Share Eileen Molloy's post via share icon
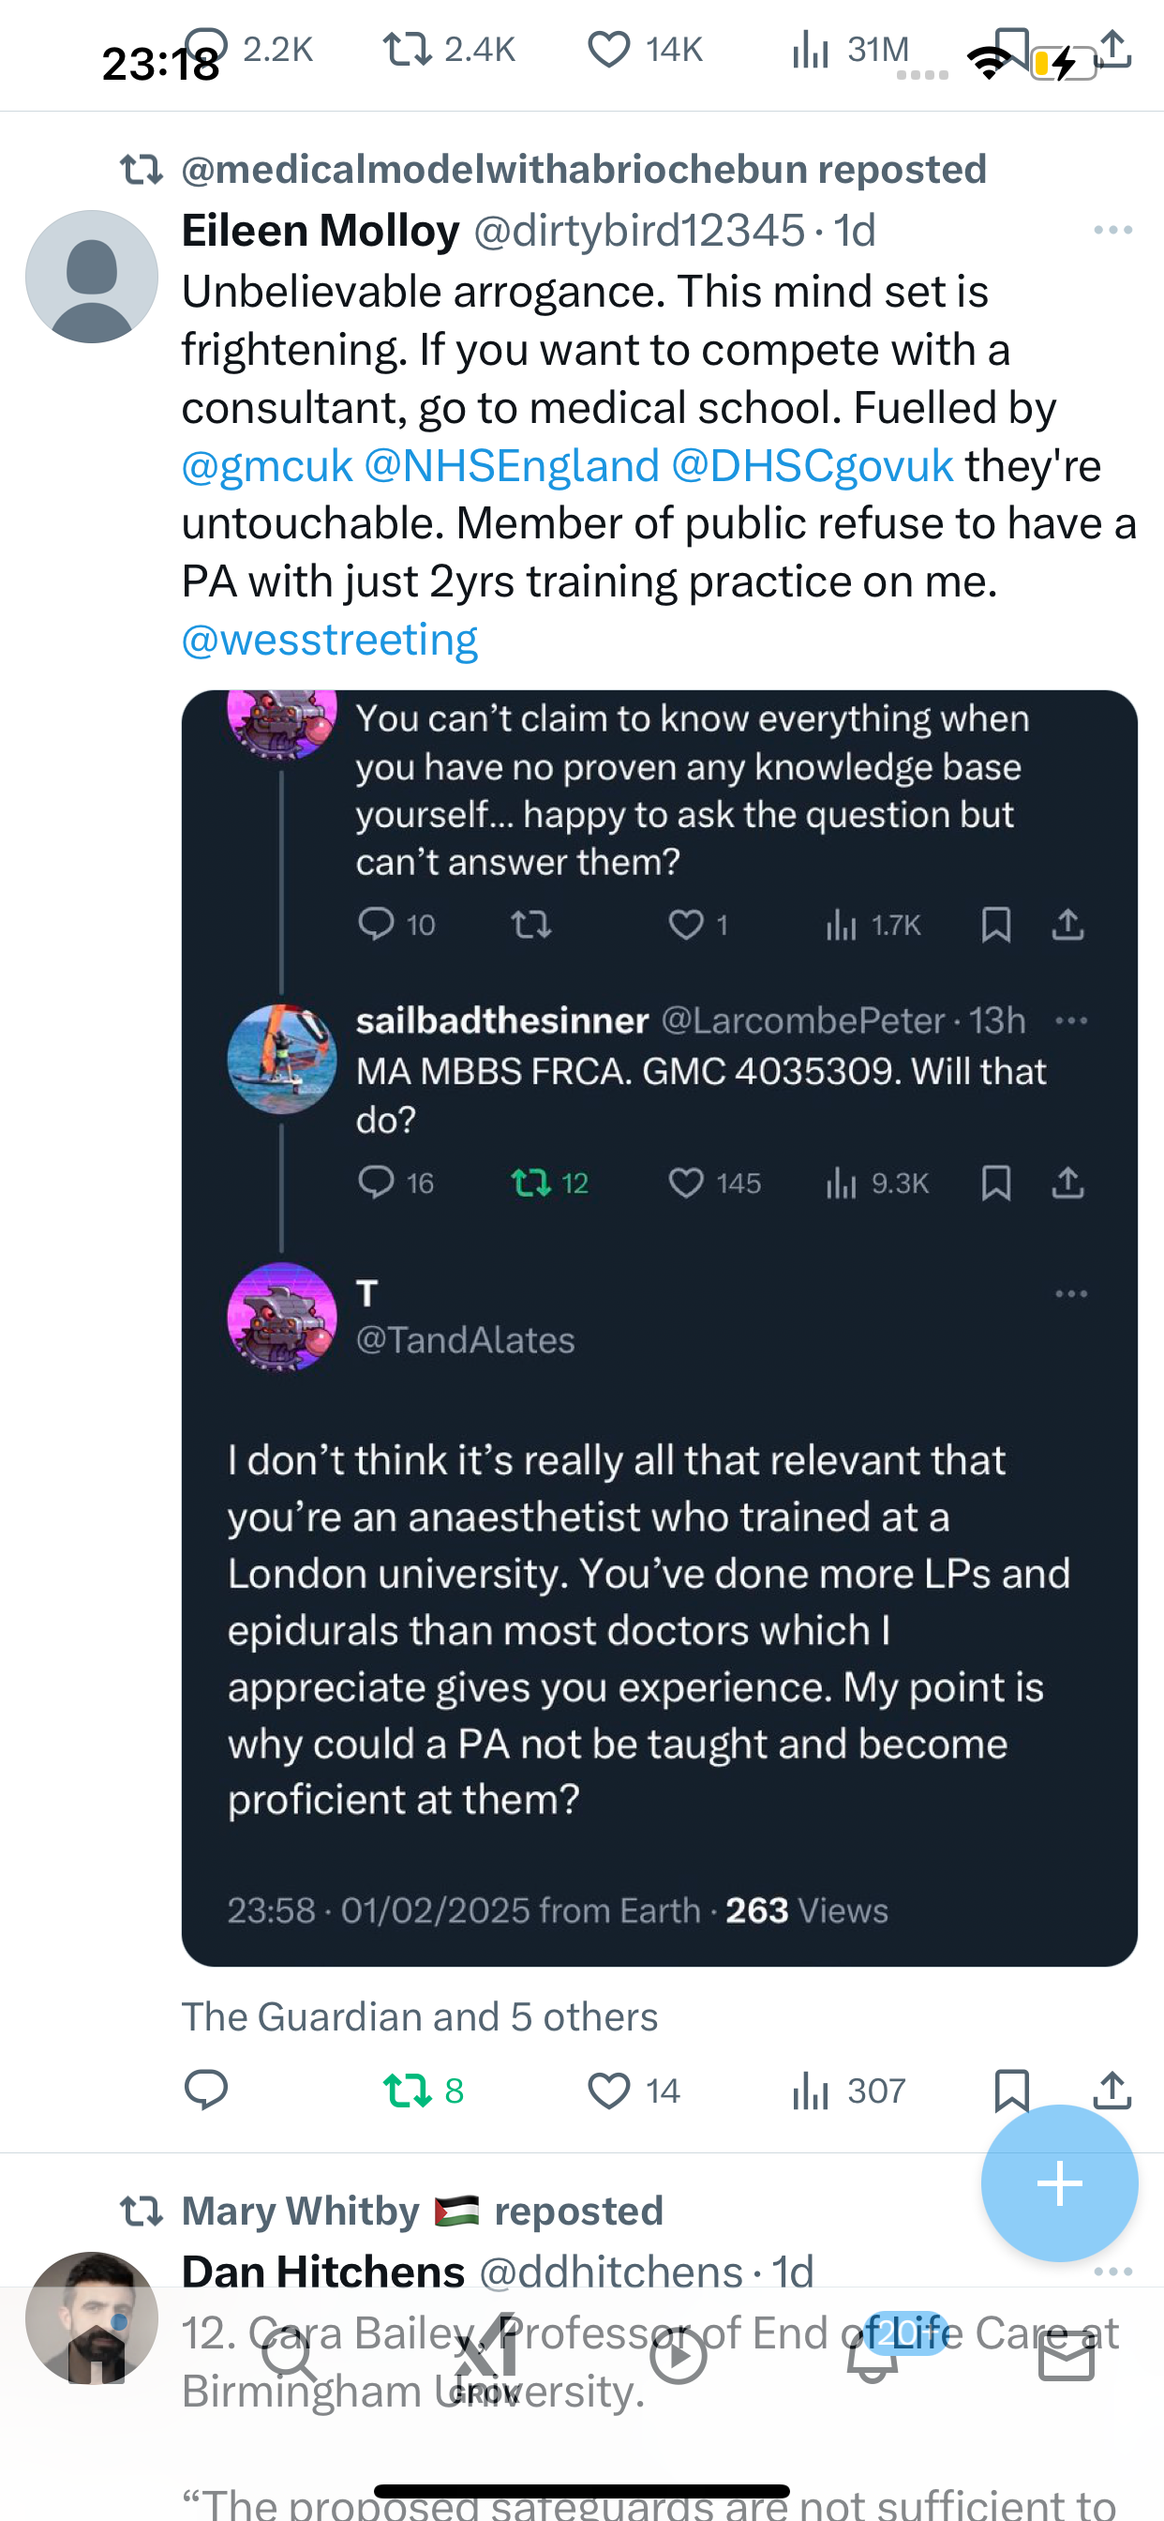 click(1112, 2091)
